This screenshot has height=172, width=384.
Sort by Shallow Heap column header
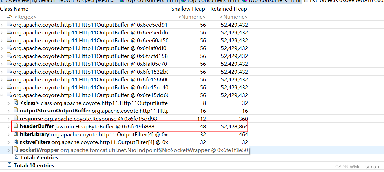click(x=188, y=9)
